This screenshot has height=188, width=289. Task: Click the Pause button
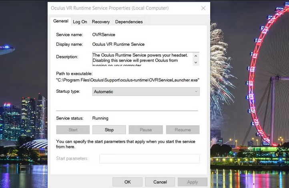(146, 130)
